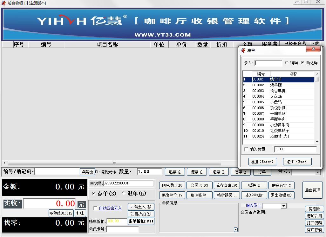Click the 前台收银 window title icon
Viewport: 326px width, 237px height.
click(x=3, y=3)
